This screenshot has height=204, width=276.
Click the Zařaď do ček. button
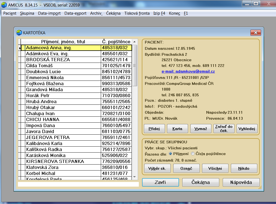224,129
